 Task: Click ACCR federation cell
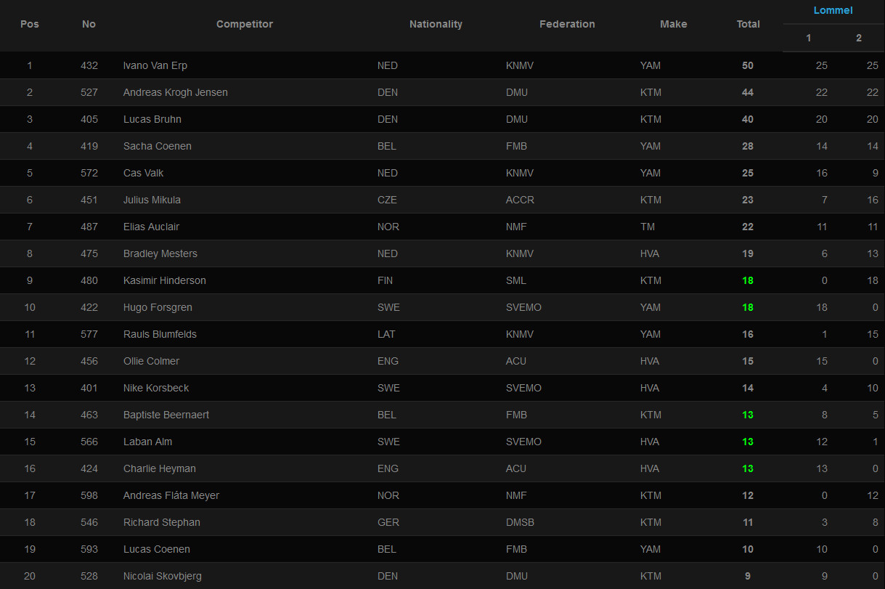pos(520,200)
